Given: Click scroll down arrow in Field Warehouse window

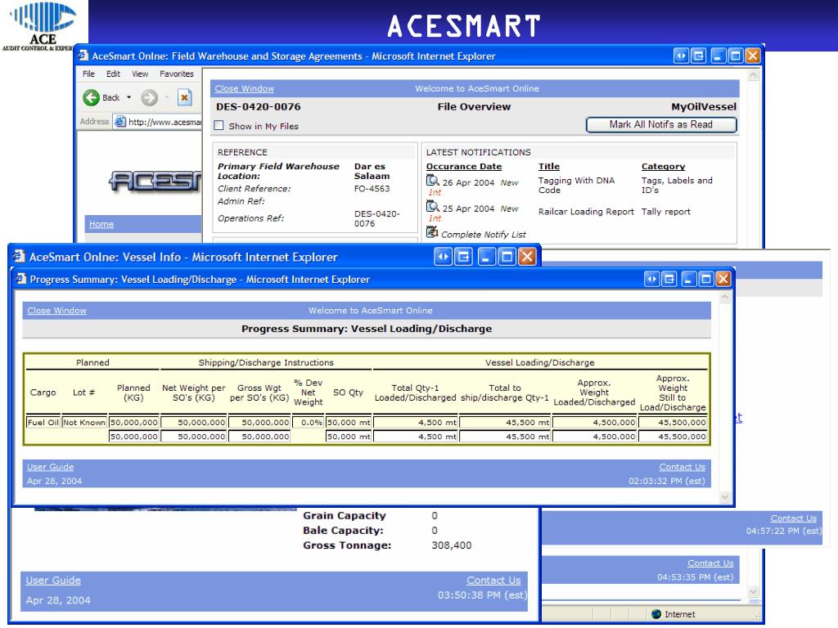Looking at the screenshot, I should [x=753, y=592].
